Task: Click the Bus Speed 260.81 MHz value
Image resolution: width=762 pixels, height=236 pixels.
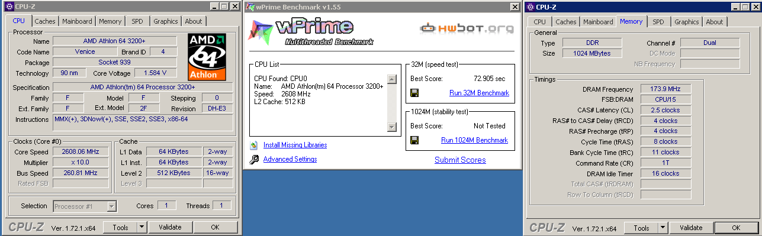Action: [81, 173]
